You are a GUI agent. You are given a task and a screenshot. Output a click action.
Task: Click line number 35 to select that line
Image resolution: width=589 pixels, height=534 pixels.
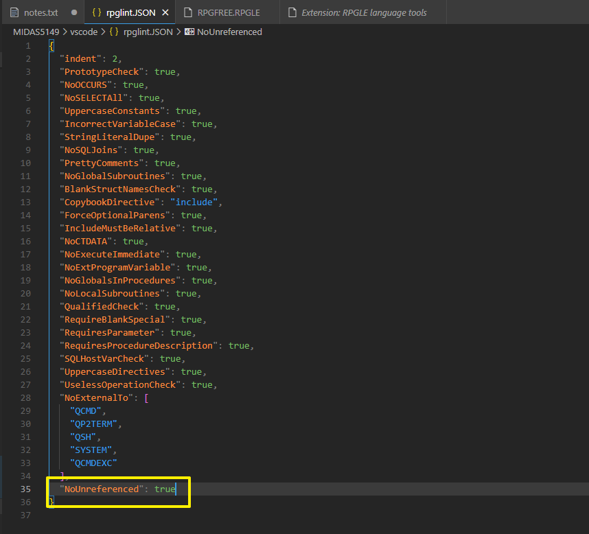pos(26,489)
